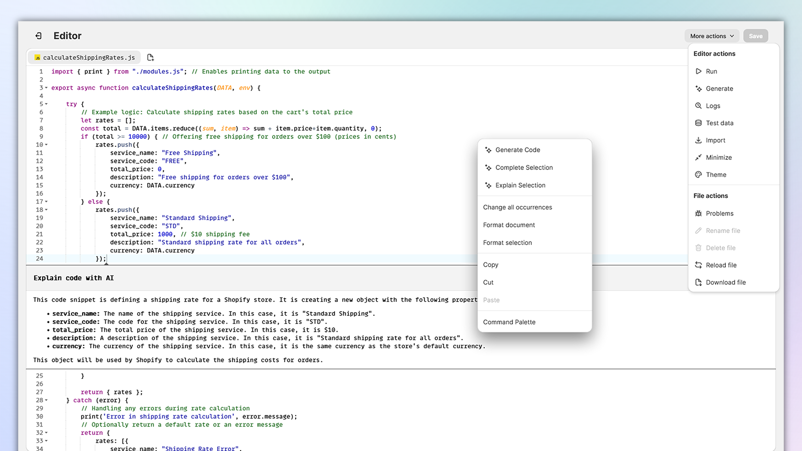Select Paste in the context menu
The width and height of the screenshot is (802, 451).
coord(535,300)
